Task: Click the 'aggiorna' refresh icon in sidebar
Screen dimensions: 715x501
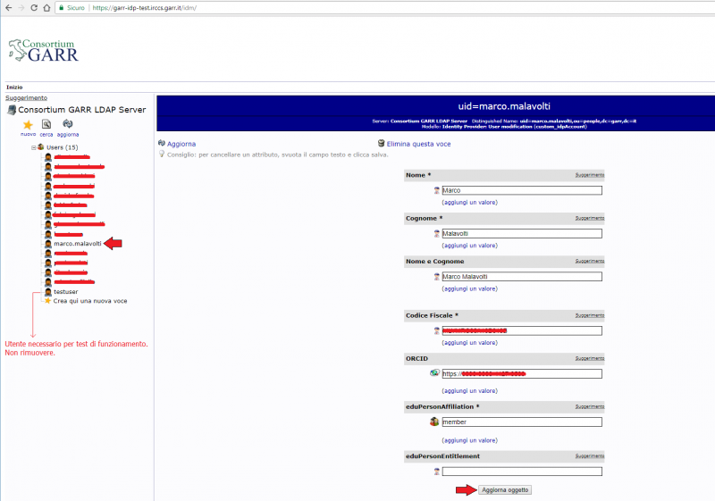Action: pos(68,125)
